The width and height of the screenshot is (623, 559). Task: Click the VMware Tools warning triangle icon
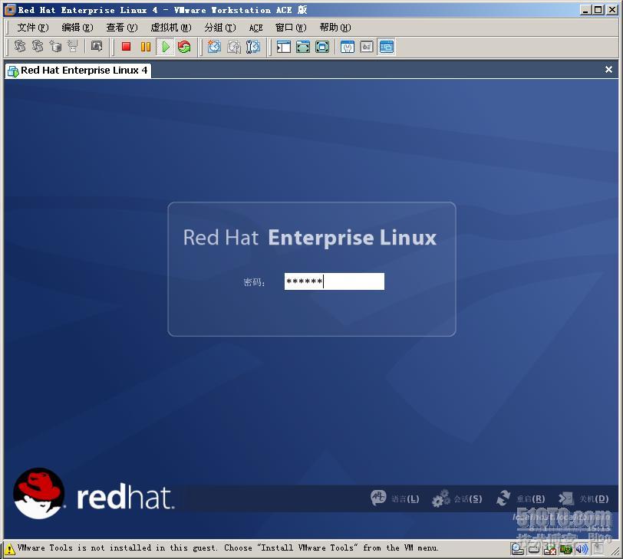click(x=9, y=549)
